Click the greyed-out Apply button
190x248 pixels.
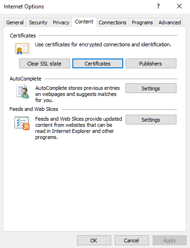(169, 241)
